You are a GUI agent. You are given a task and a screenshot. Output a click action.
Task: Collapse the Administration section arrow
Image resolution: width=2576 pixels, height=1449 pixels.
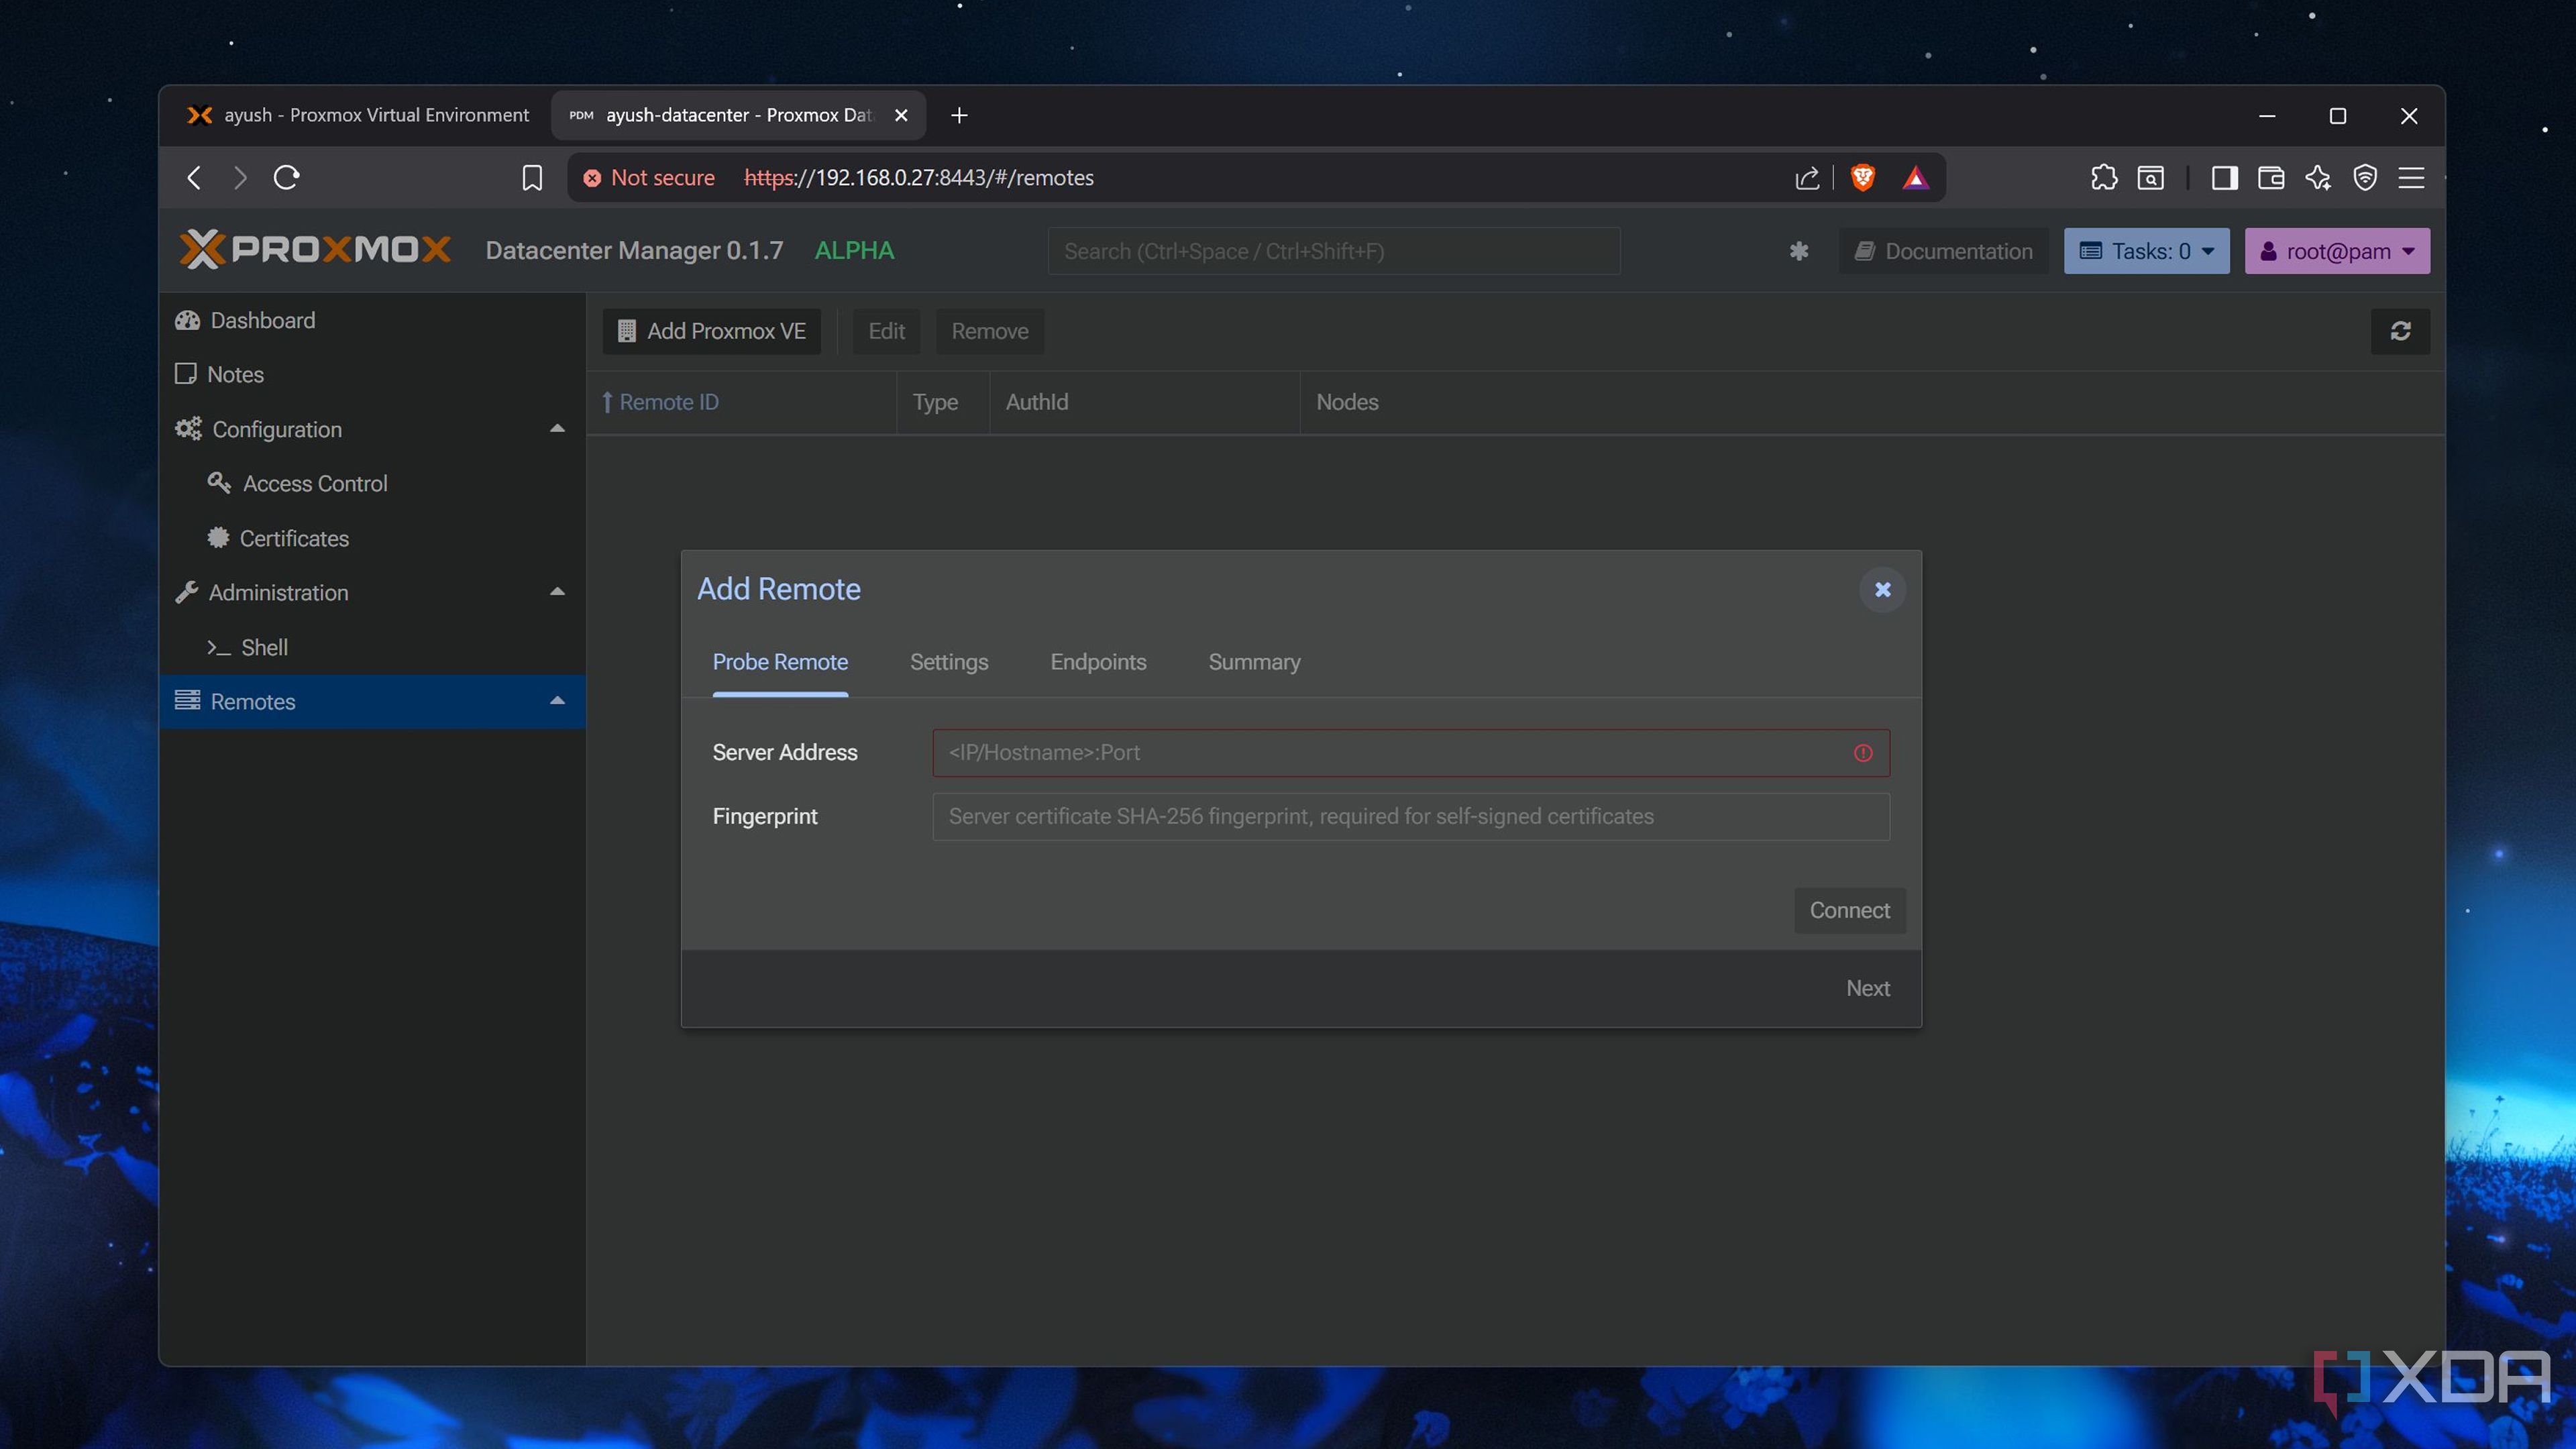click(557, 592)
